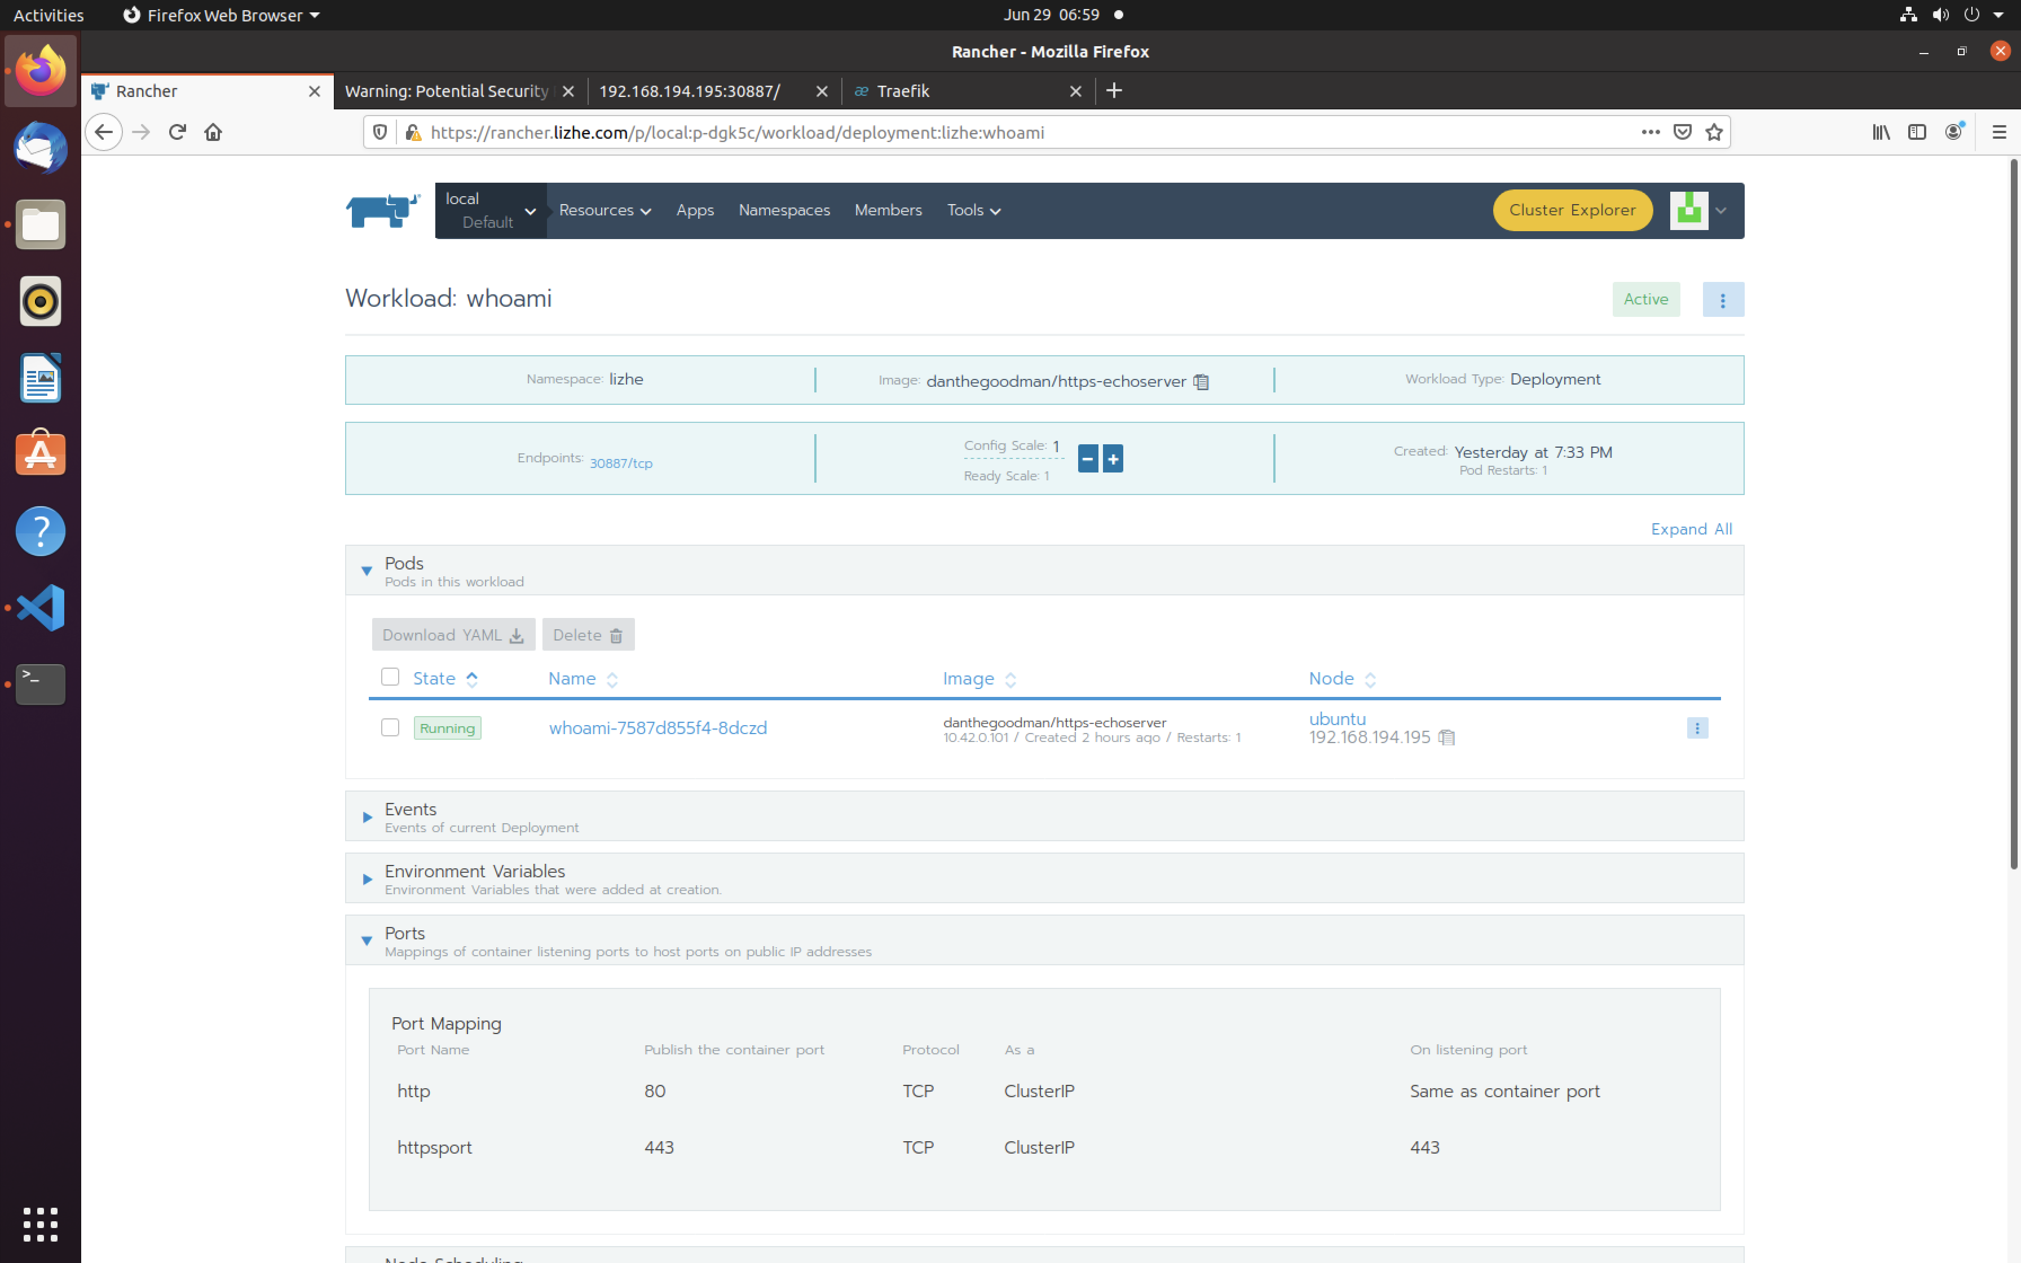The width and height of the screenshot is (2021, 1263).
Task: Click the scale increment plus button
Action: pyautogui.click(x=1113, y=458)
